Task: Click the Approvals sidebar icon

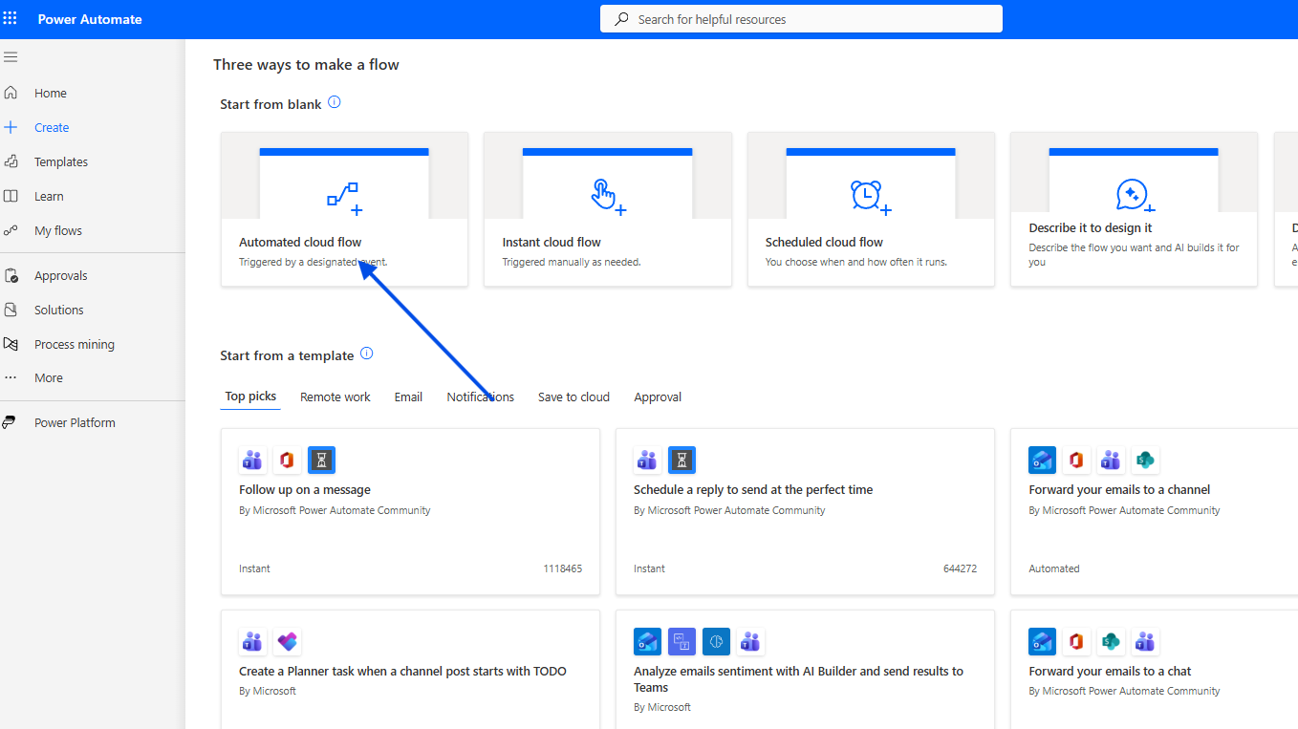Action: [x=11, y=275]
